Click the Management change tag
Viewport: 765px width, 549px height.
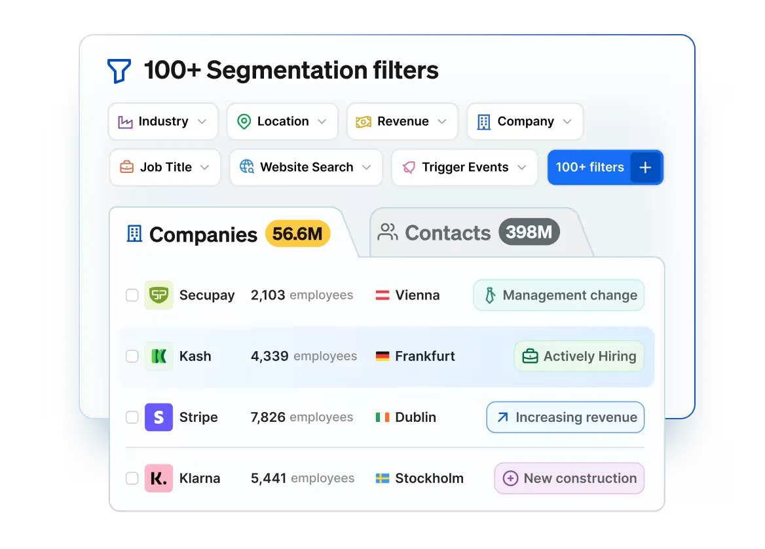pyautogui.click(x=559, y=295)
